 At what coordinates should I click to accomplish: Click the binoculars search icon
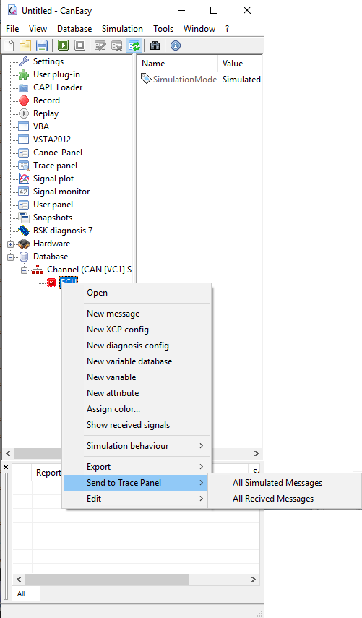click(x=155, y=46)
